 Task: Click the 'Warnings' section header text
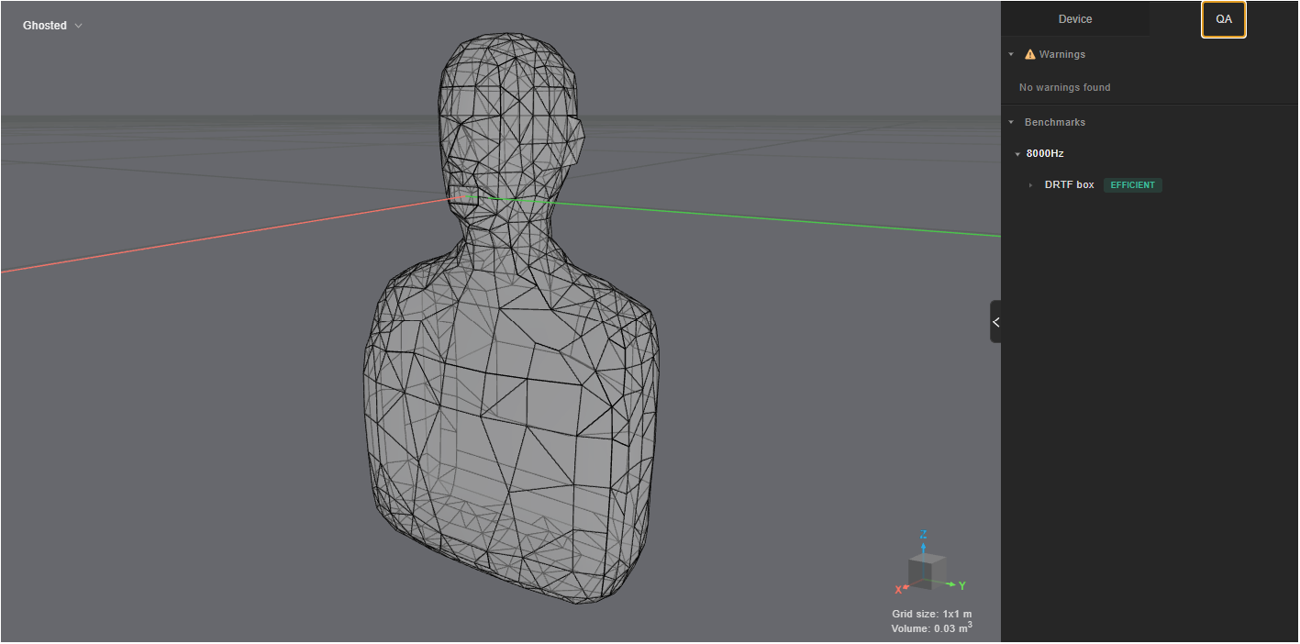pyautogui.click(x=1062, y=54)
